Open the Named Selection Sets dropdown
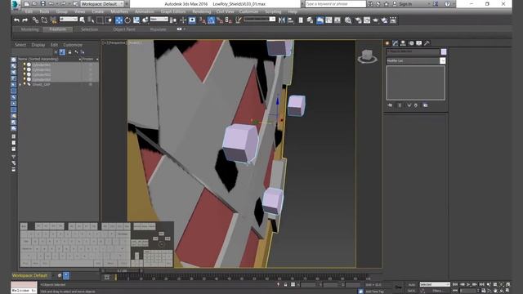 pos(260,20)
